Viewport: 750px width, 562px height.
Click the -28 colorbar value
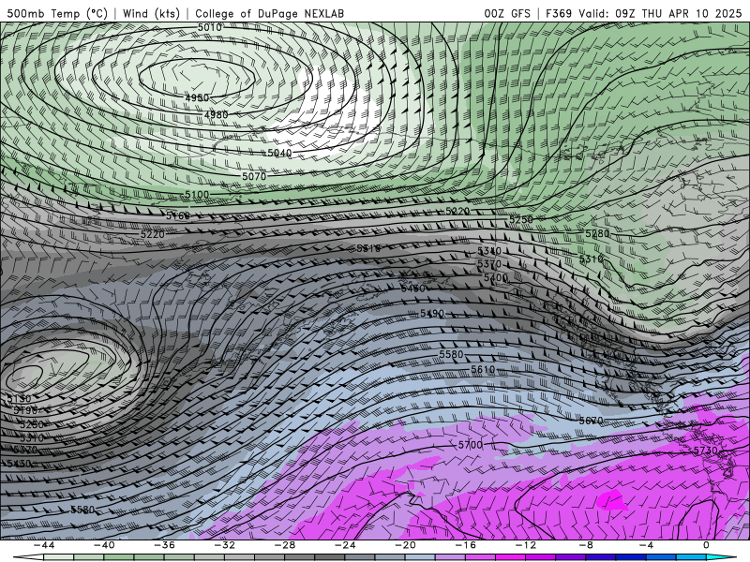click(x=285, y=545)
